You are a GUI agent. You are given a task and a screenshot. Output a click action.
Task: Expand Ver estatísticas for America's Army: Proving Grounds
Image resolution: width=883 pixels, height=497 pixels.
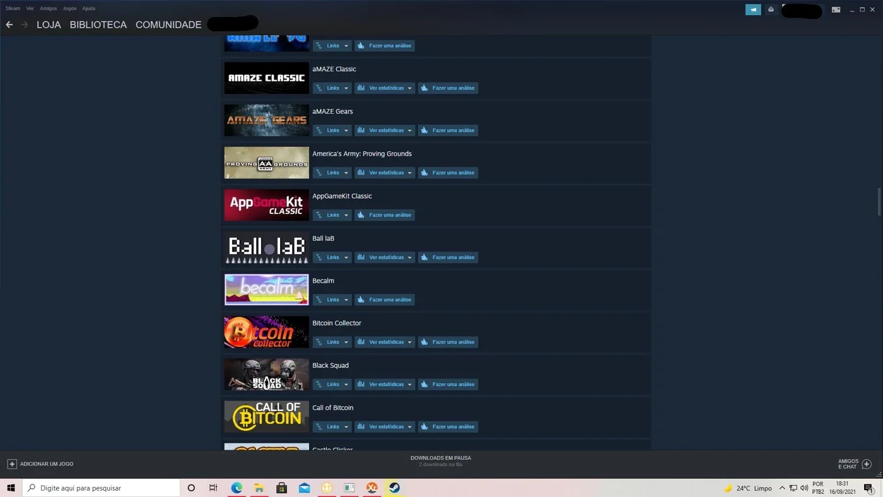click(385, 172)
